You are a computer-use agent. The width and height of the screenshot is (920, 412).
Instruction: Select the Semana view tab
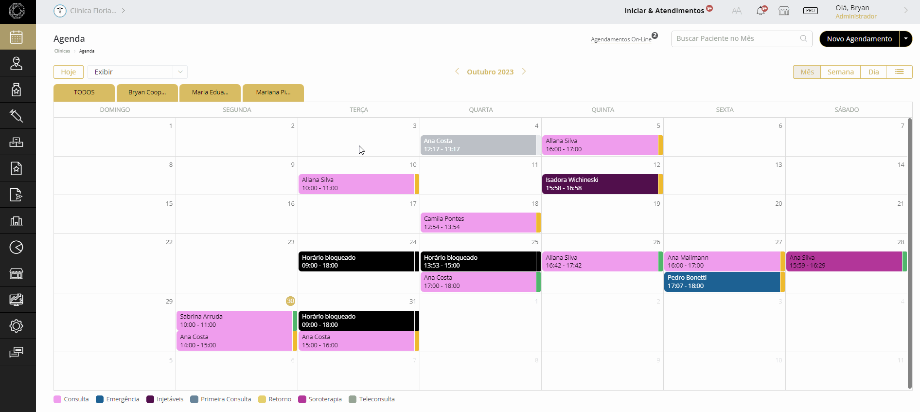tap(840, 72)
